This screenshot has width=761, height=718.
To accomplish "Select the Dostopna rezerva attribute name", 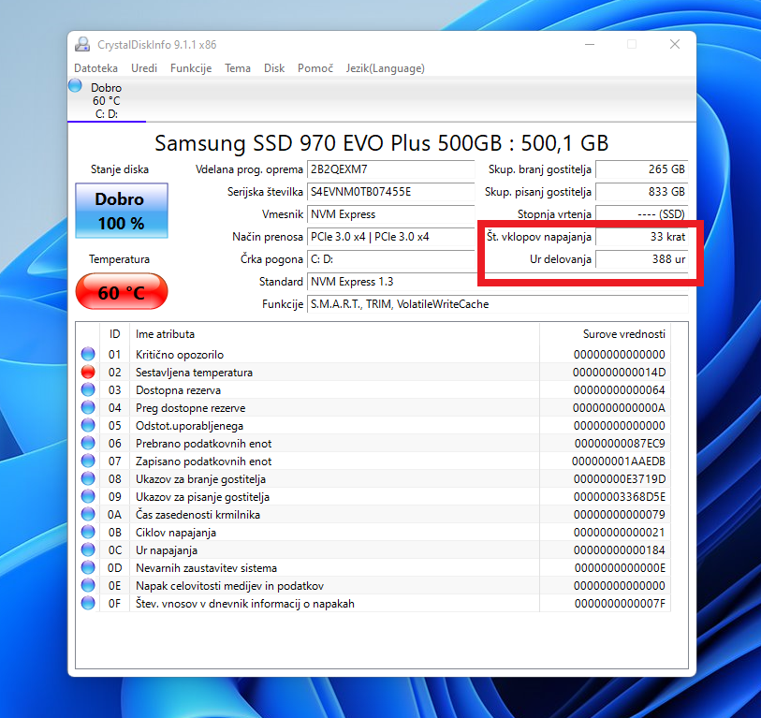I will [x=178, y=390].
